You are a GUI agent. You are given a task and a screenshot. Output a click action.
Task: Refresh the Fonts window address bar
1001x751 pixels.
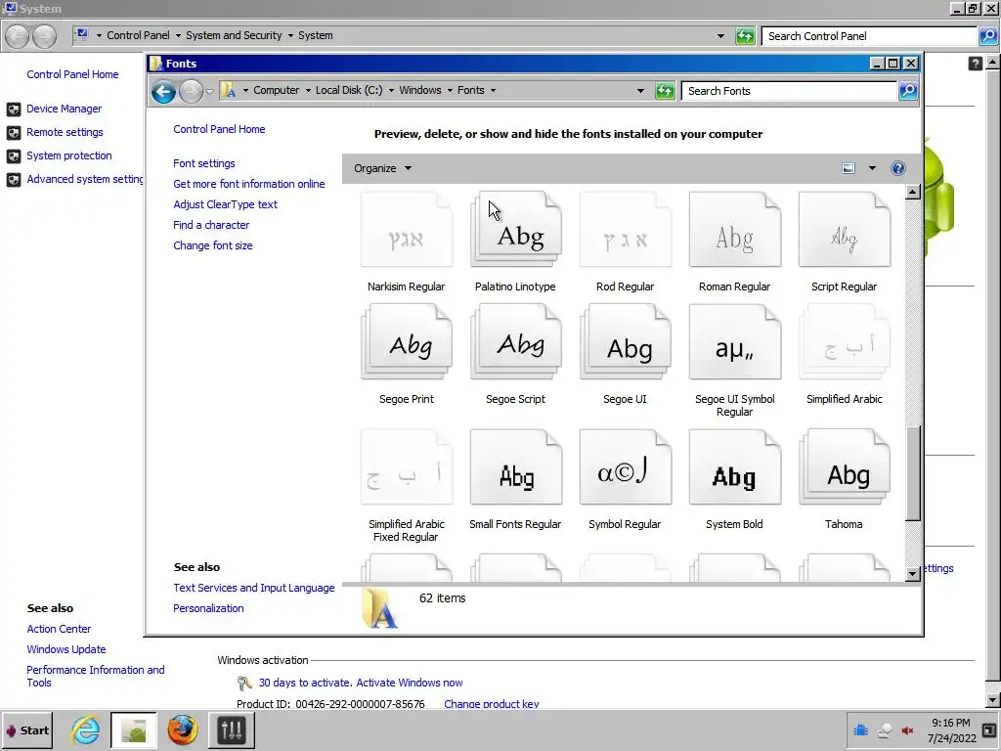[665, 91]
